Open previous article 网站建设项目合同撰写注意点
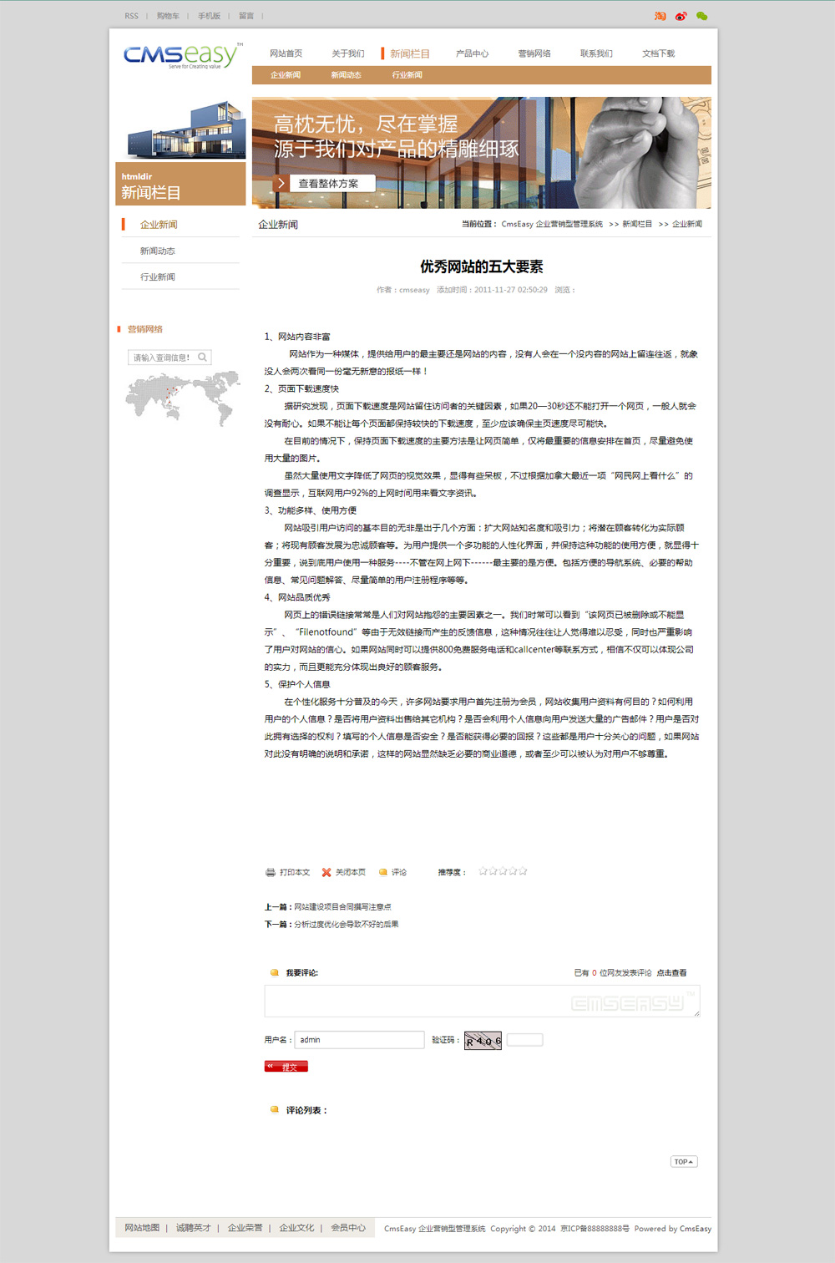835x1263 pixels. click(342, 907)
